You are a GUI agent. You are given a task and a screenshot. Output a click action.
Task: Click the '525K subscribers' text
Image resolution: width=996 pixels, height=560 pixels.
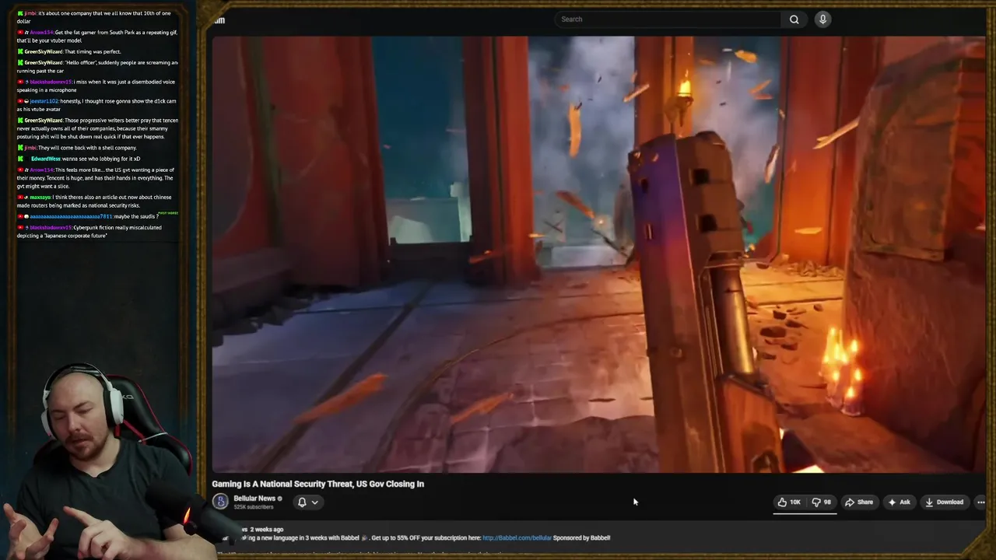[253, 507]
